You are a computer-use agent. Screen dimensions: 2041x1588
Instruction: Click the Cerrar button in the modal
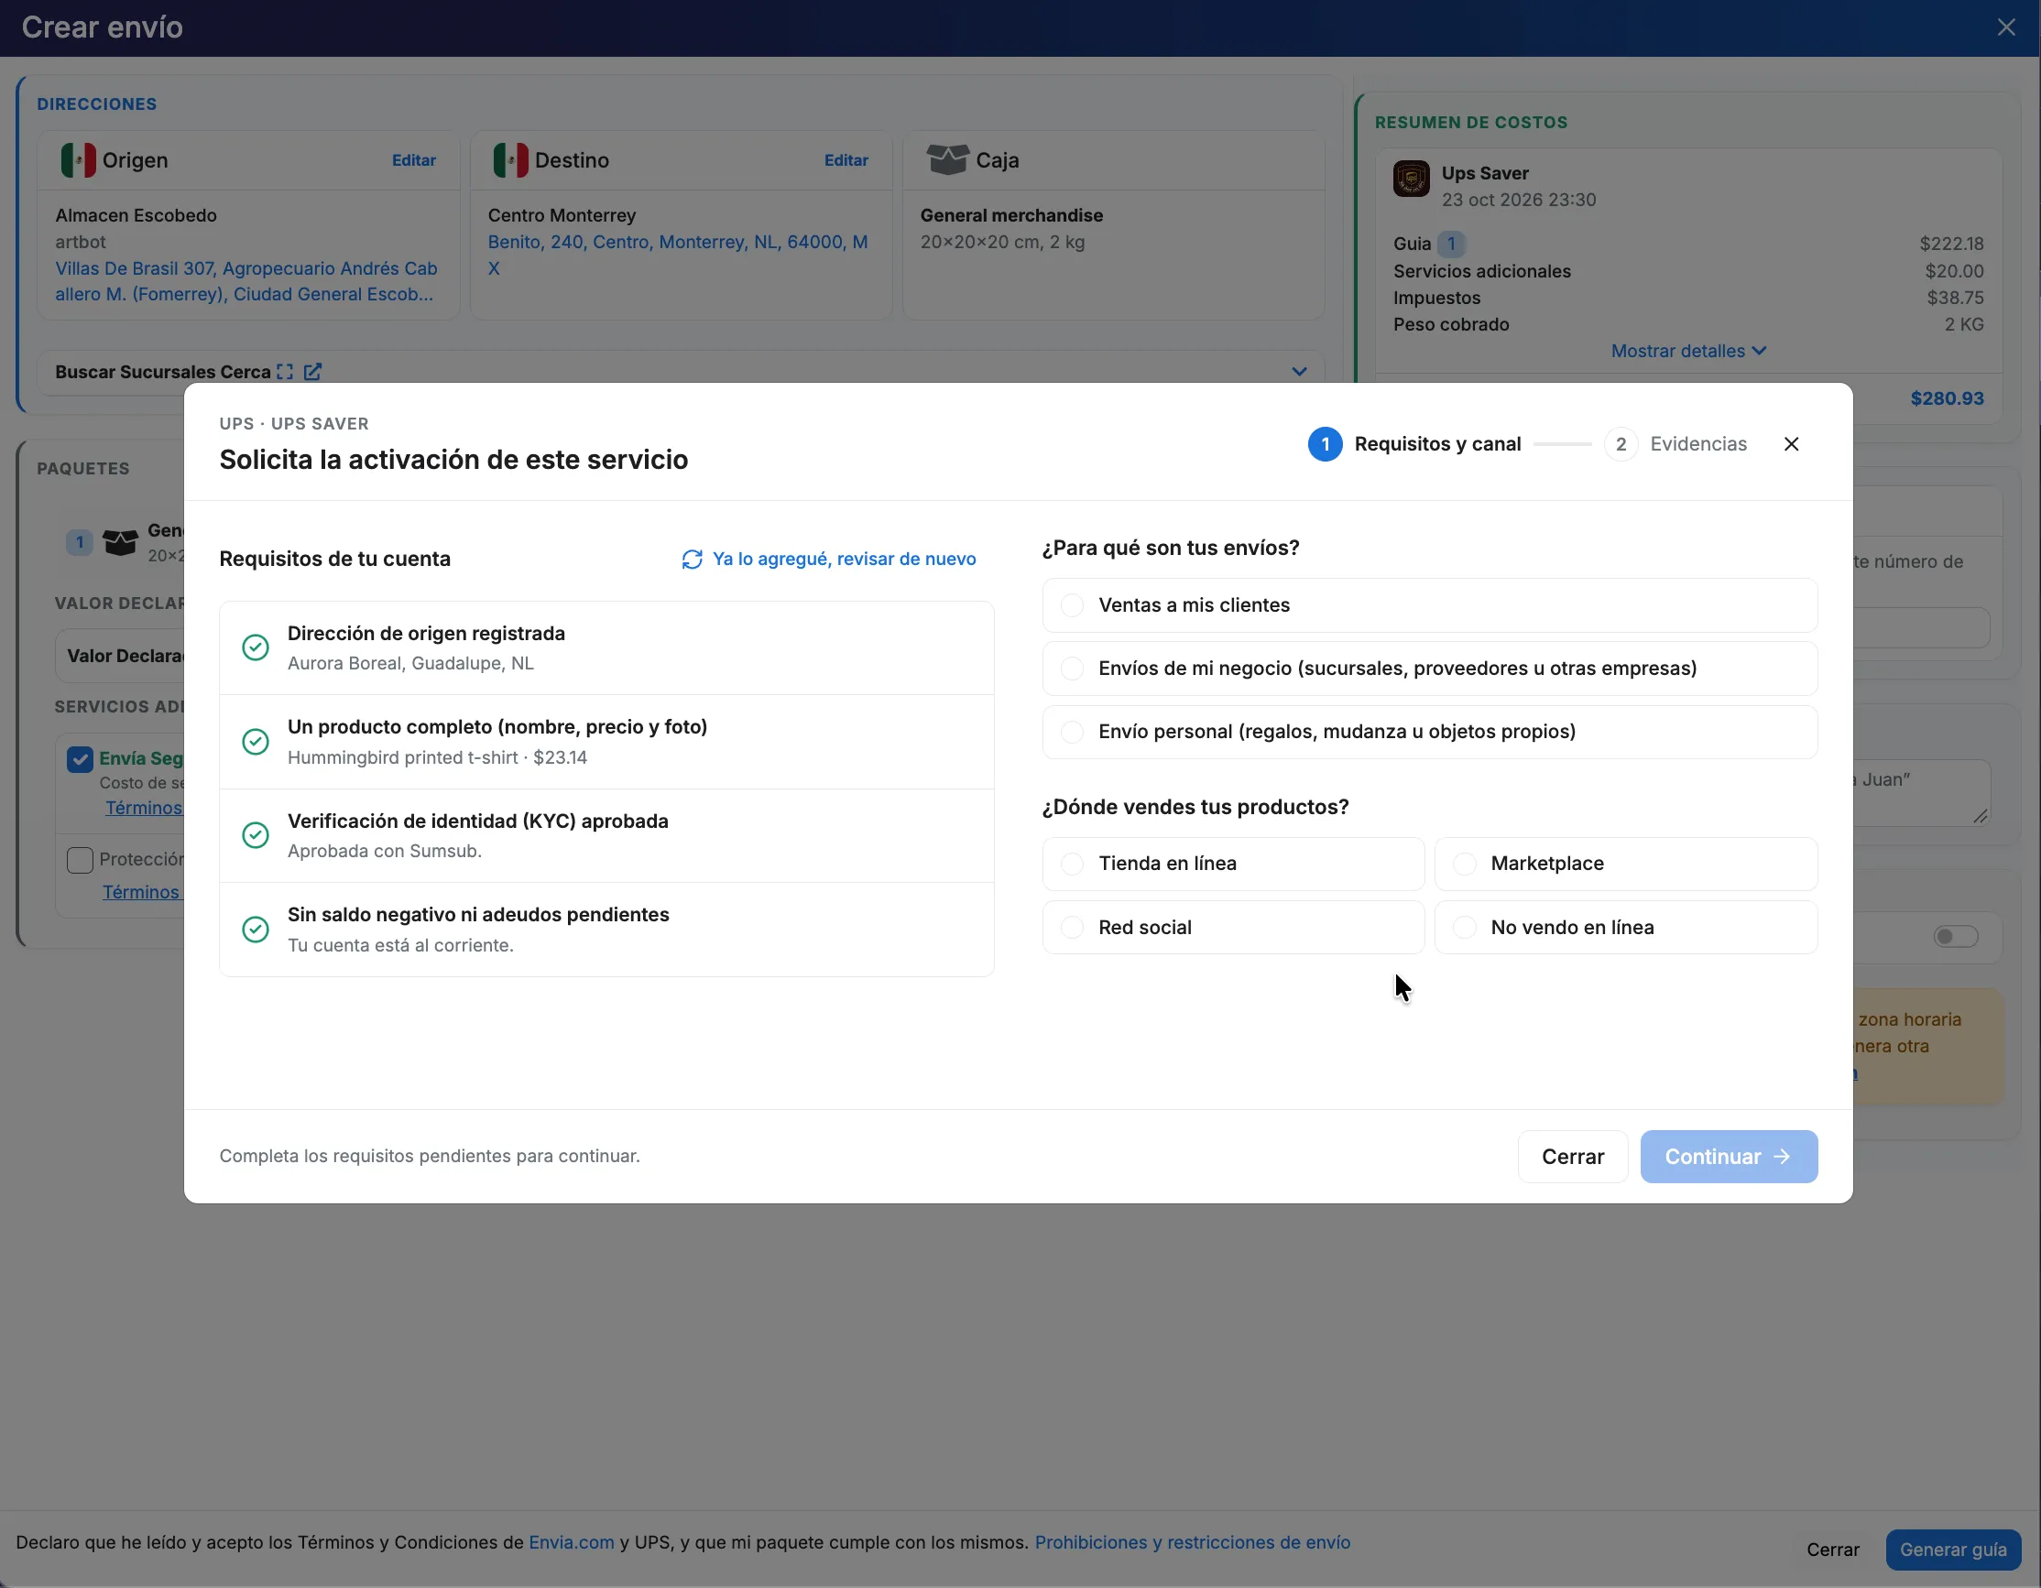[x=1572, y=1158]
